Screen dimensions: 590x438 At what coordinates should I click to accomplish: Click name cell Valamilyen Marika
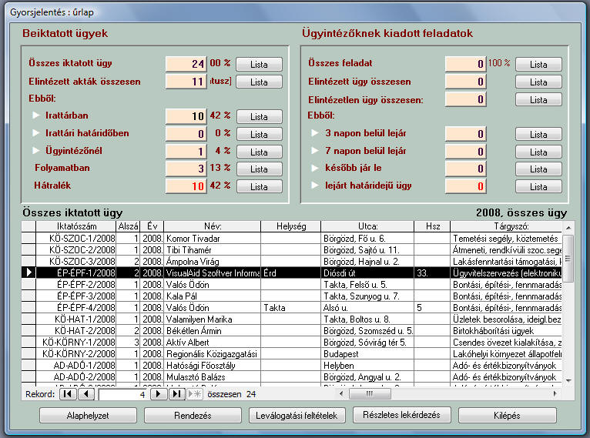tap(213, 319)
